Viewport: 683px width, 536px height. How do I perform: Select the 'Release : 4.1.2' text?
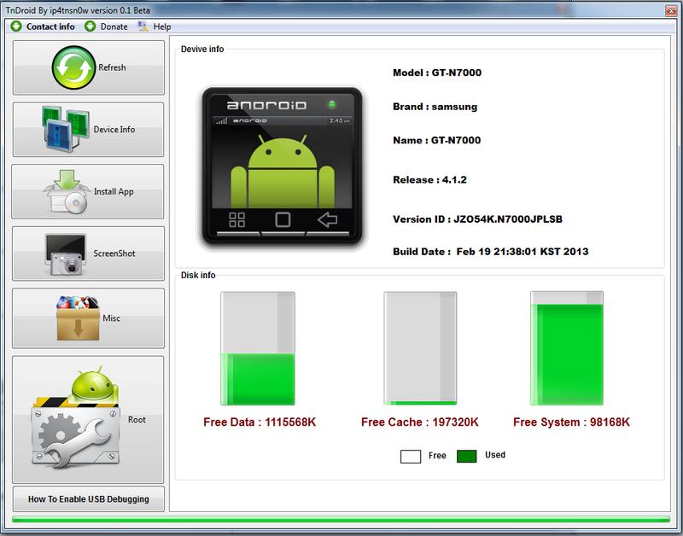pos(430,180)
